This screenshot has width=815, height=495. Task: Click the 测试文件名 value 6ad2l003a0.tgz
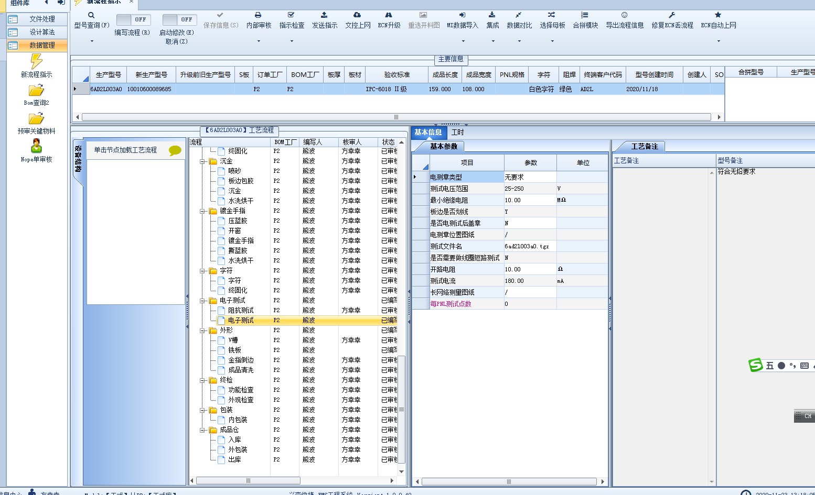tap(530, 246)
